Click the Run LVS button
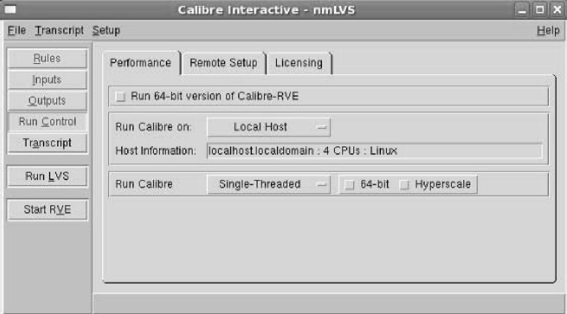 (47, 176)
